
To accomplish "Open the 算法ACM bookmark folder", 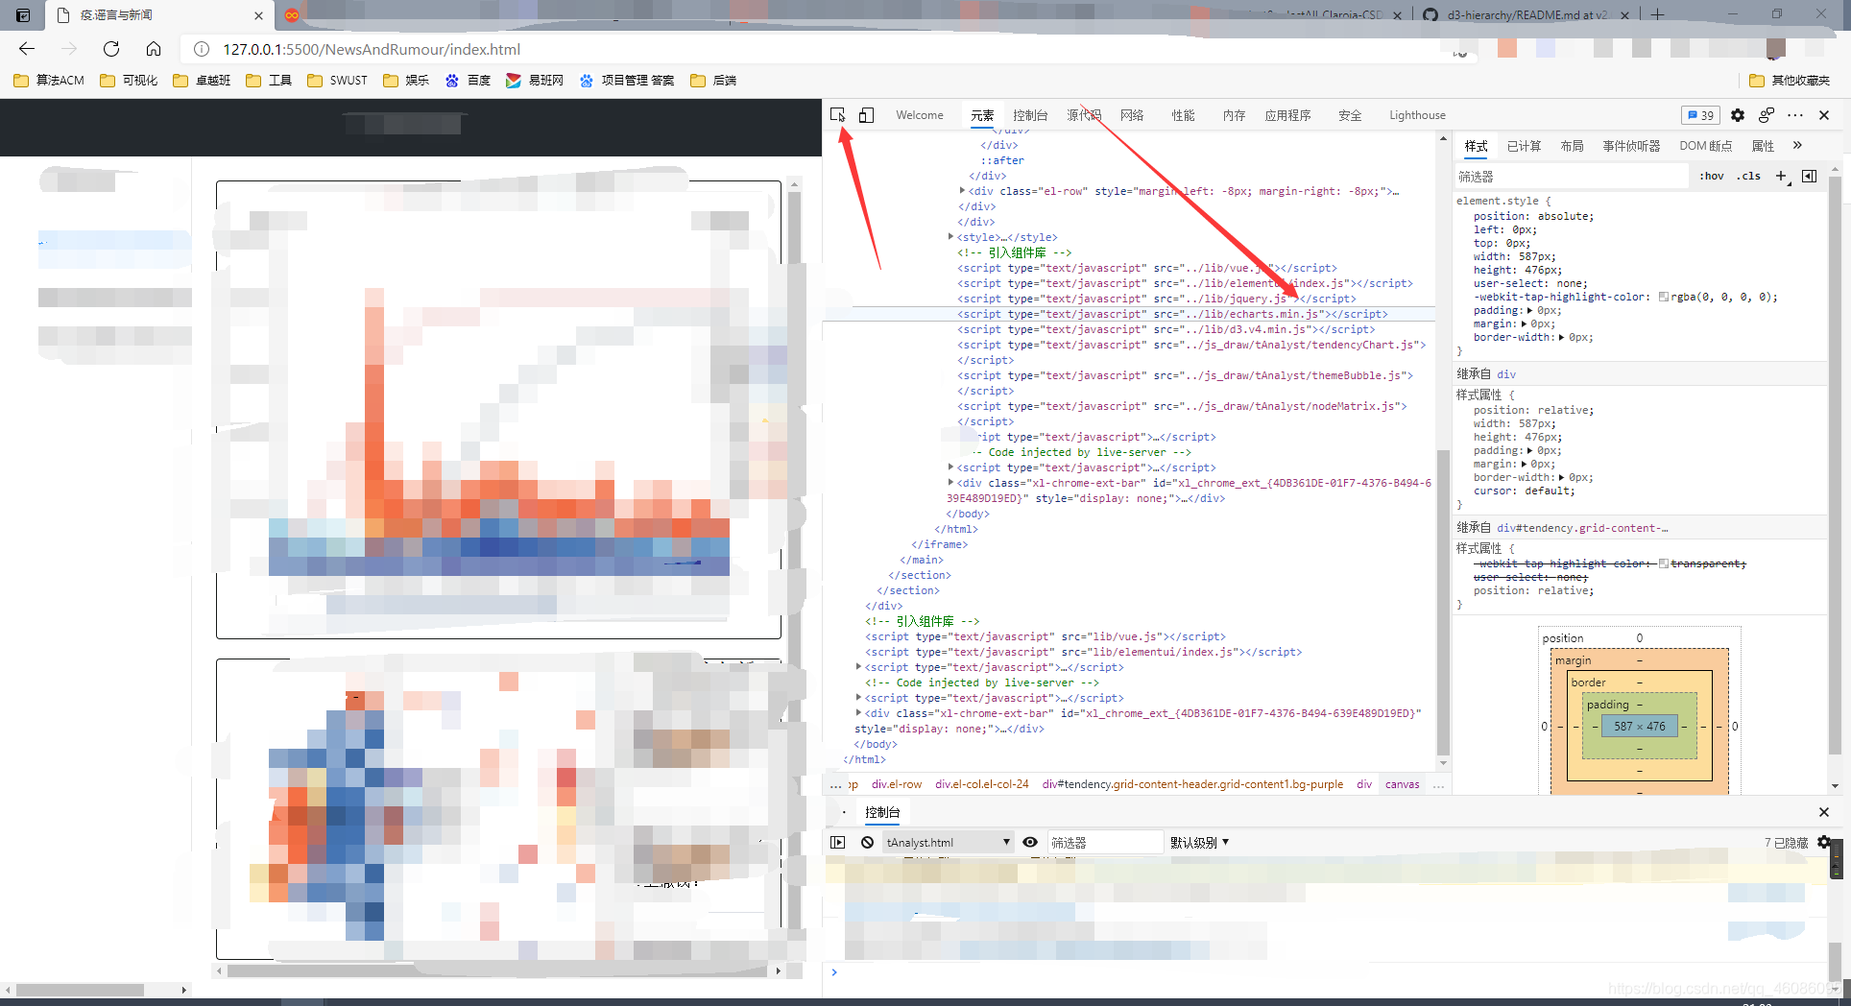I will click(x=49, y=81).
